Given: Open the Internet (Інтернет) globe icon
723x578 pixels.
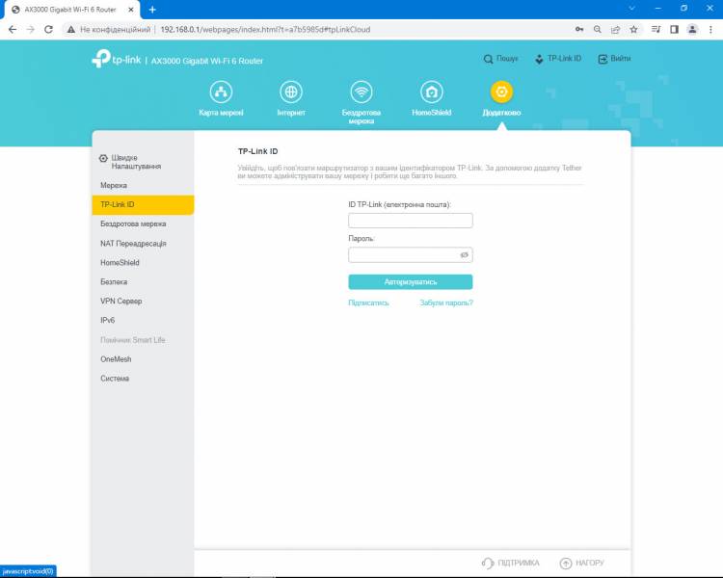Looking at the screenshot, I should pos(291,92).
